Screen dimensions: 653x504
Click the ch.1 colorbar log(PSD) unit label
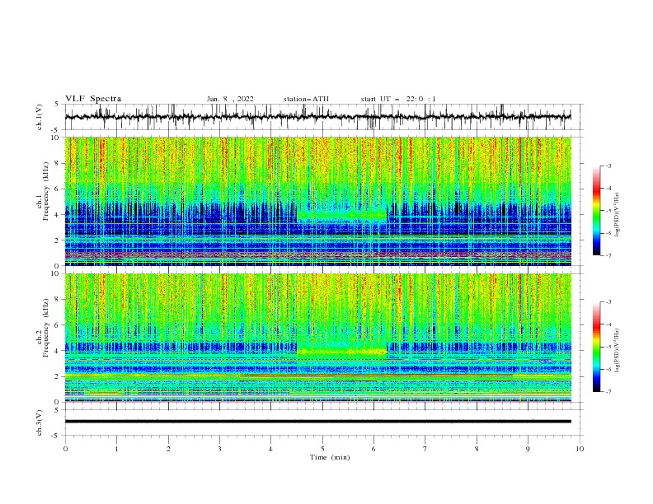617,215
